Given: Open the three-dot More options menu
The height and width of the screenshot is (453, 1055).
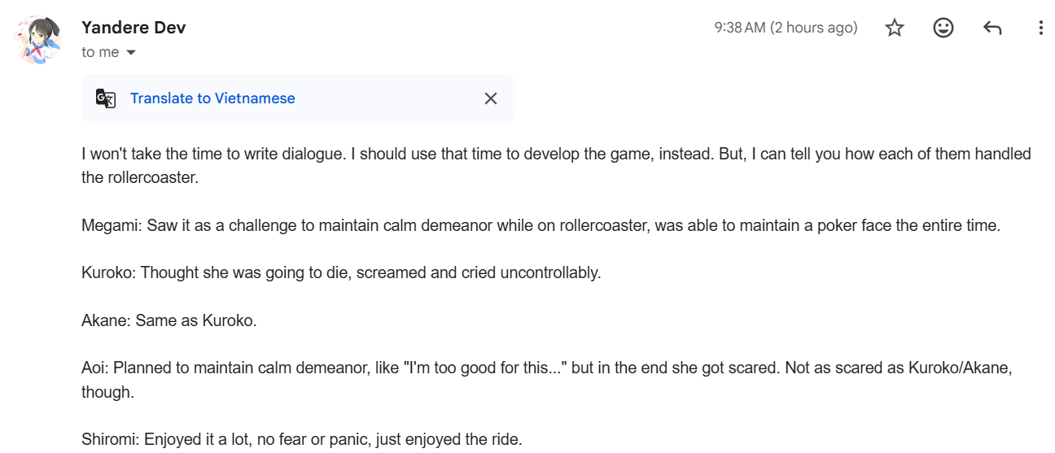Looking at the screenshot, I should [x=1040, y=28].
